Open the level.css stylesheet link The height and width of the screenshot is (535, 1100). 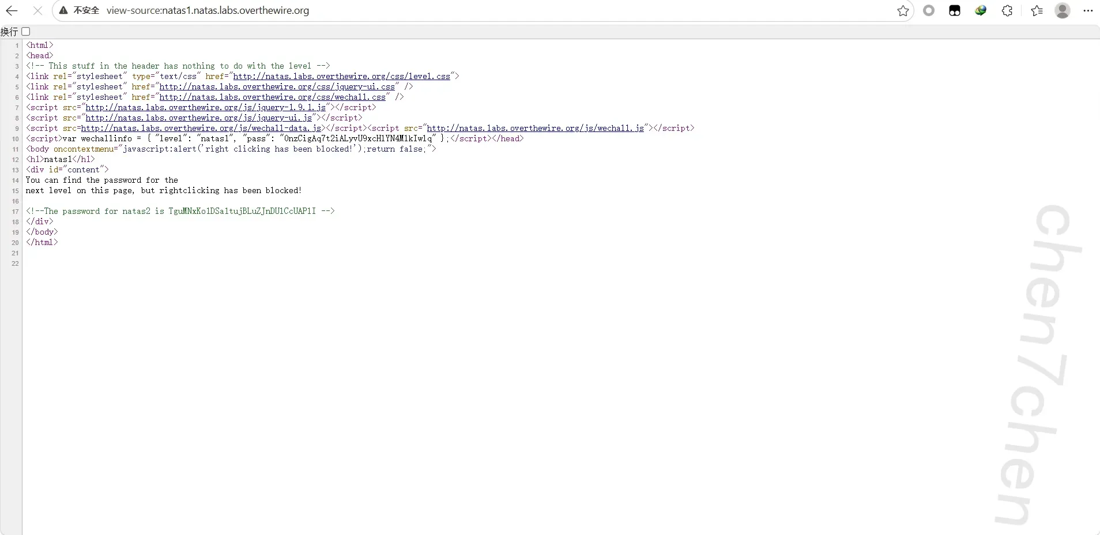pos(341,77)
